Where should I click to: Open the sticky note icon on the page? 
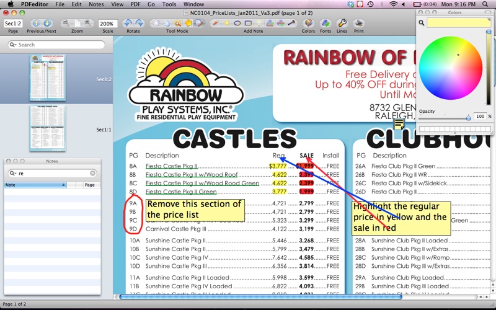399,124
